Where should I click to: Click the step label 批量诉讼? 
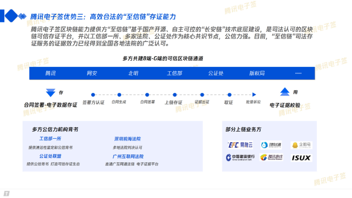(253, 102)
